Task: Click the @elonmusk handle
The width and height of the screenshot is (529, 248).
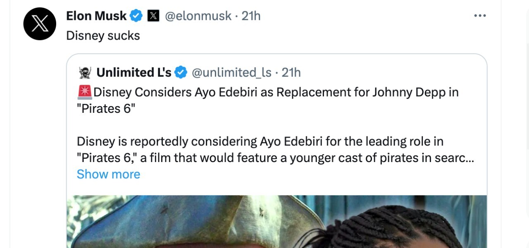Action: click(x=198, y=16)
